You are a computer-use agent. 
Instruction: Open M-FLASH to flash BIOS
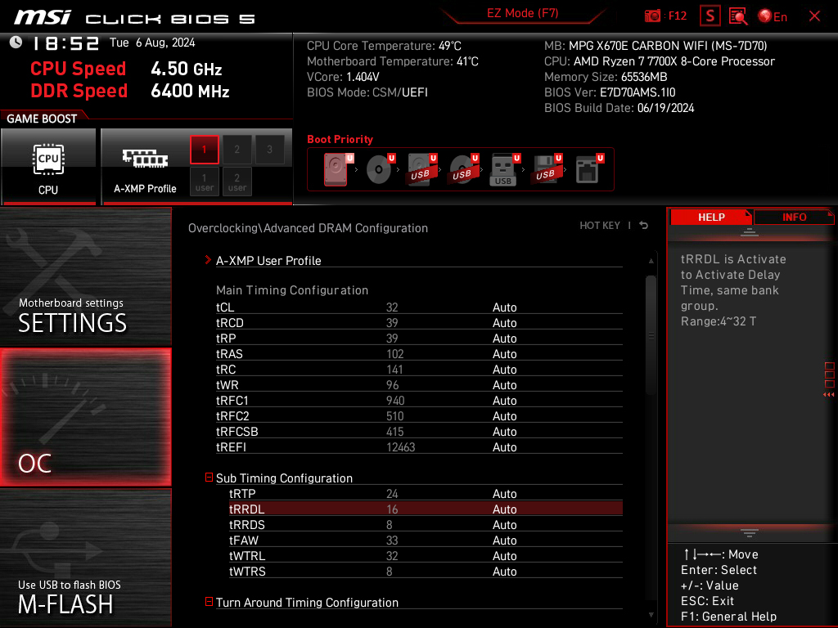tap(85, 558)
